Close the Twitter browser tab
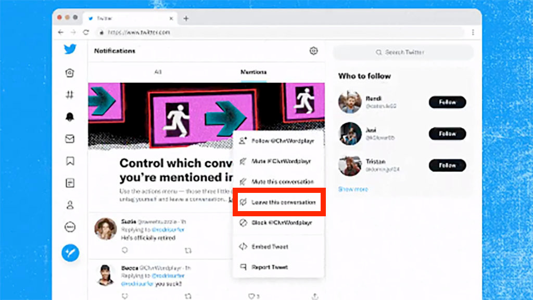This screenshot has width=533, height=300. 171,18
